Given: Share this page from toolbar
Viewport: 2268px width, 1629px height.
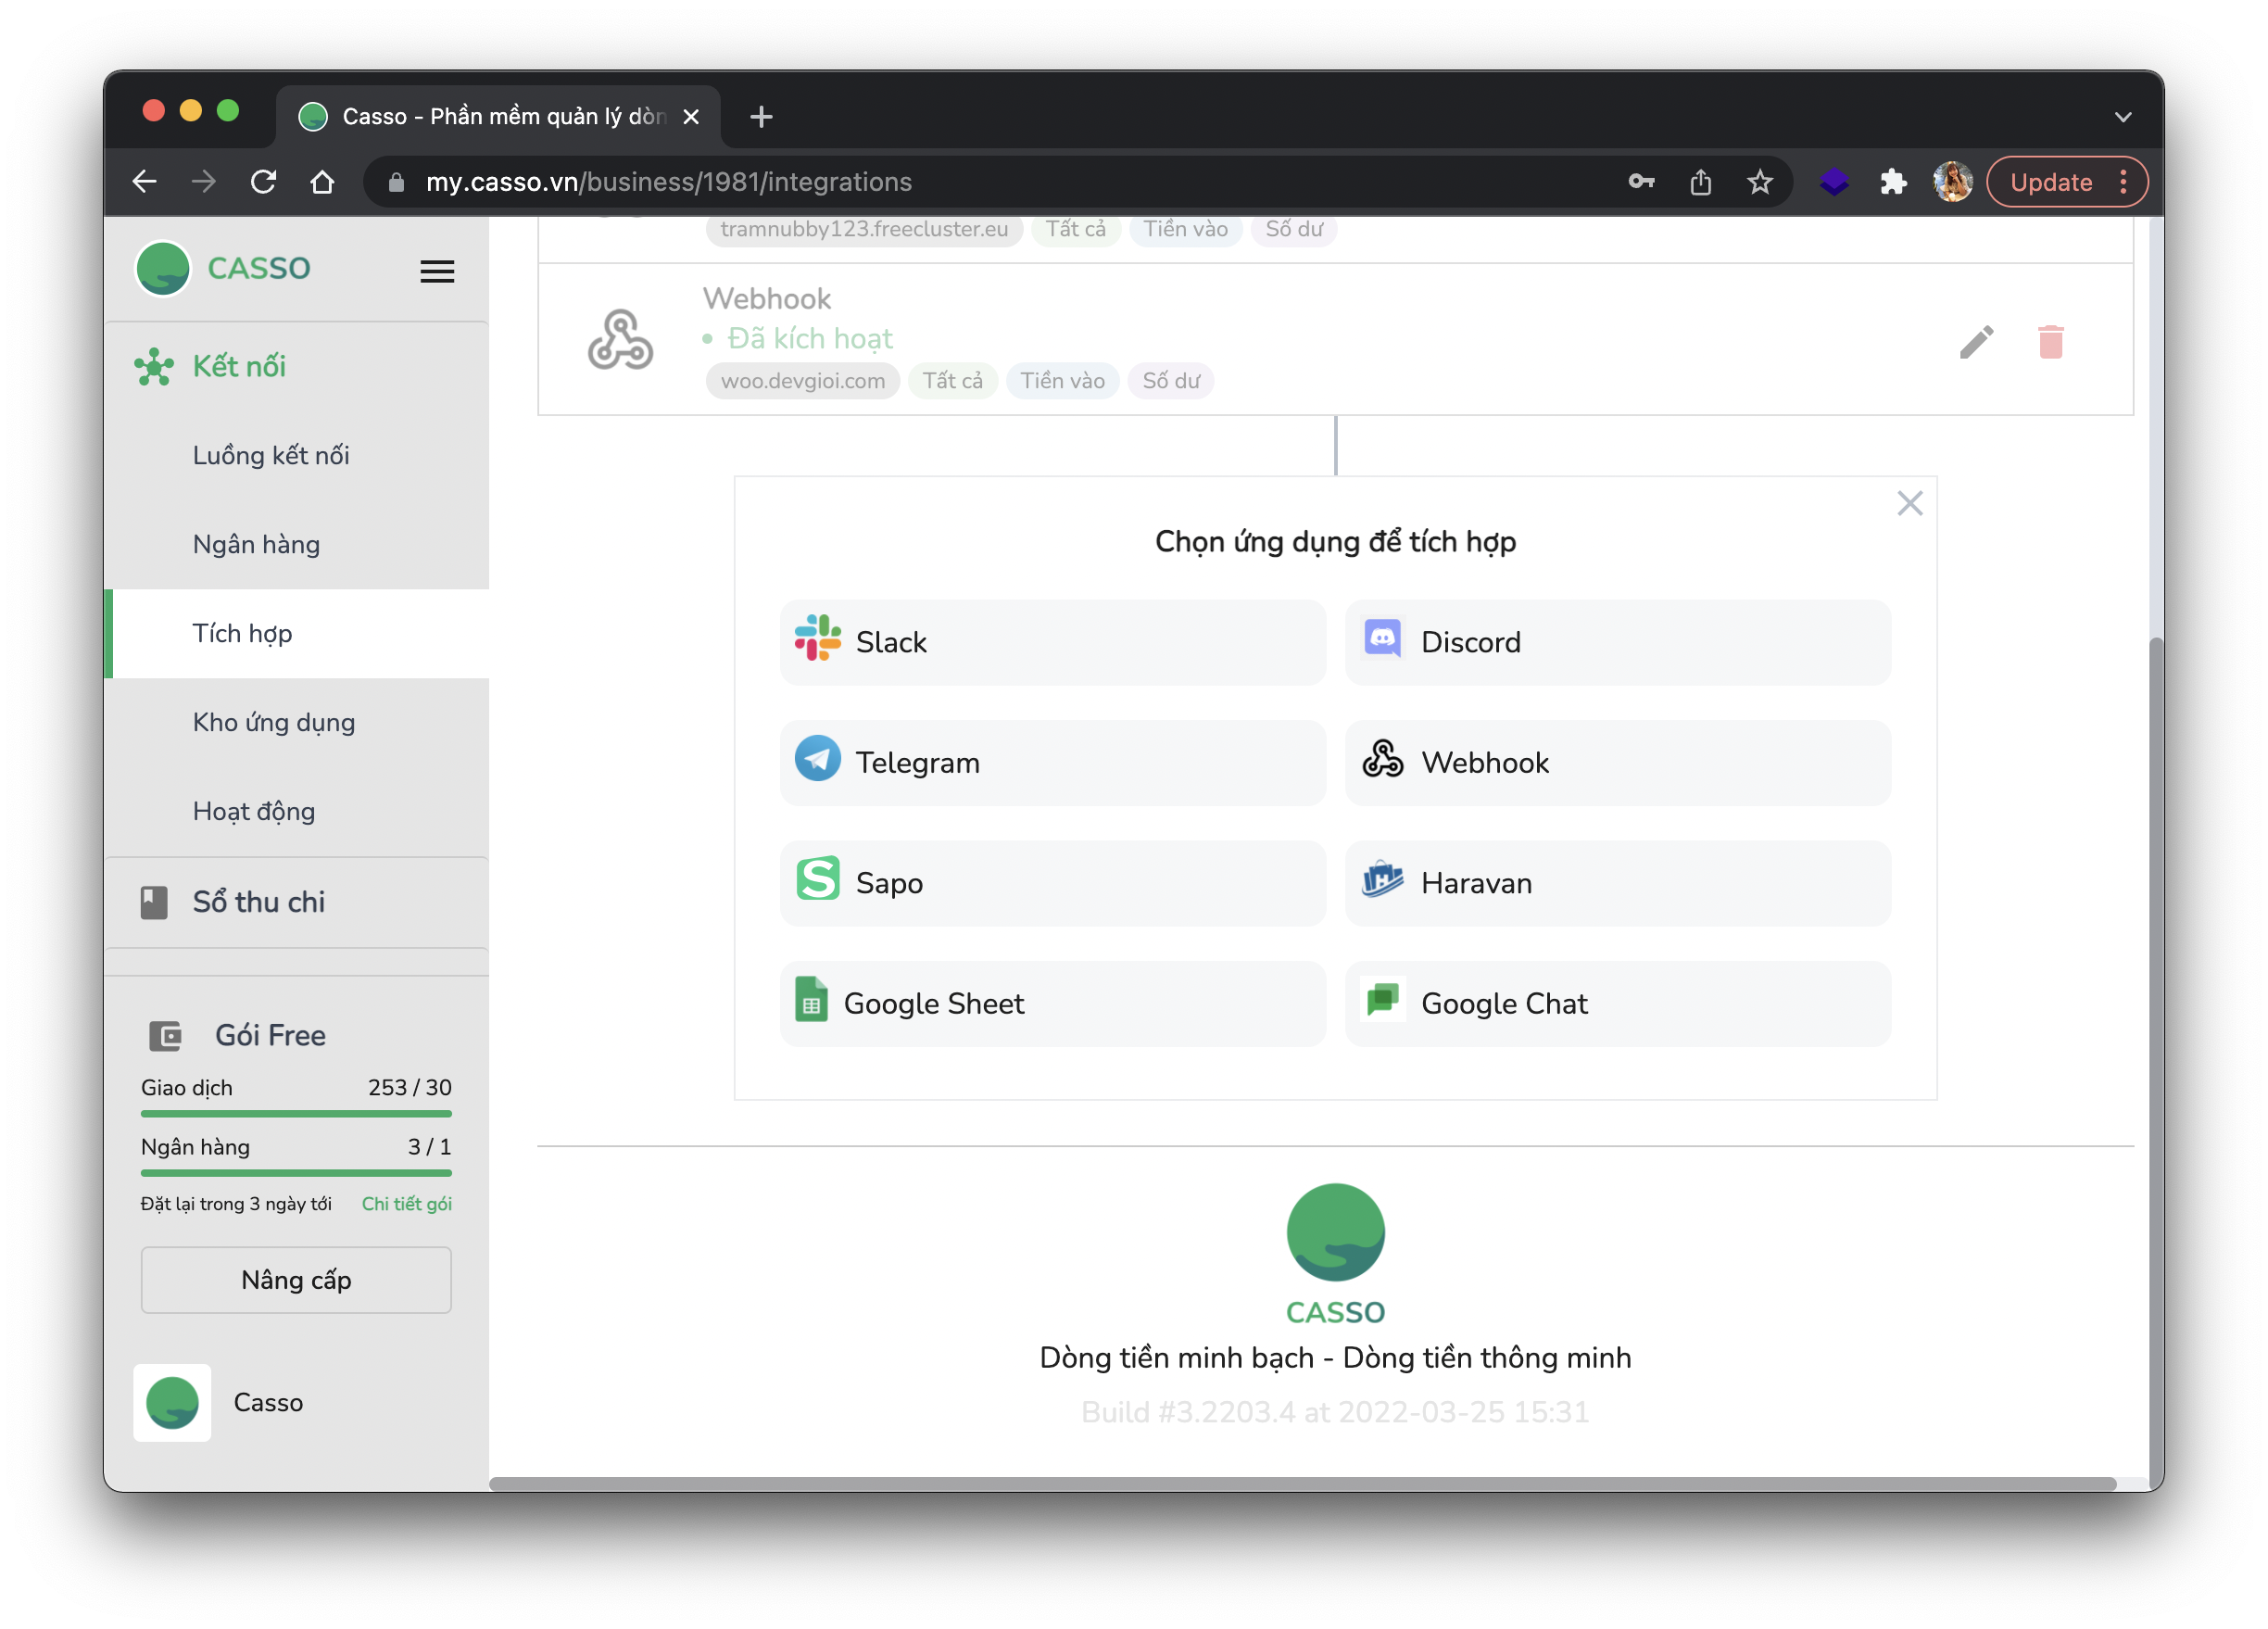Looking at the screenshot, I should (x=1700, y=182).
